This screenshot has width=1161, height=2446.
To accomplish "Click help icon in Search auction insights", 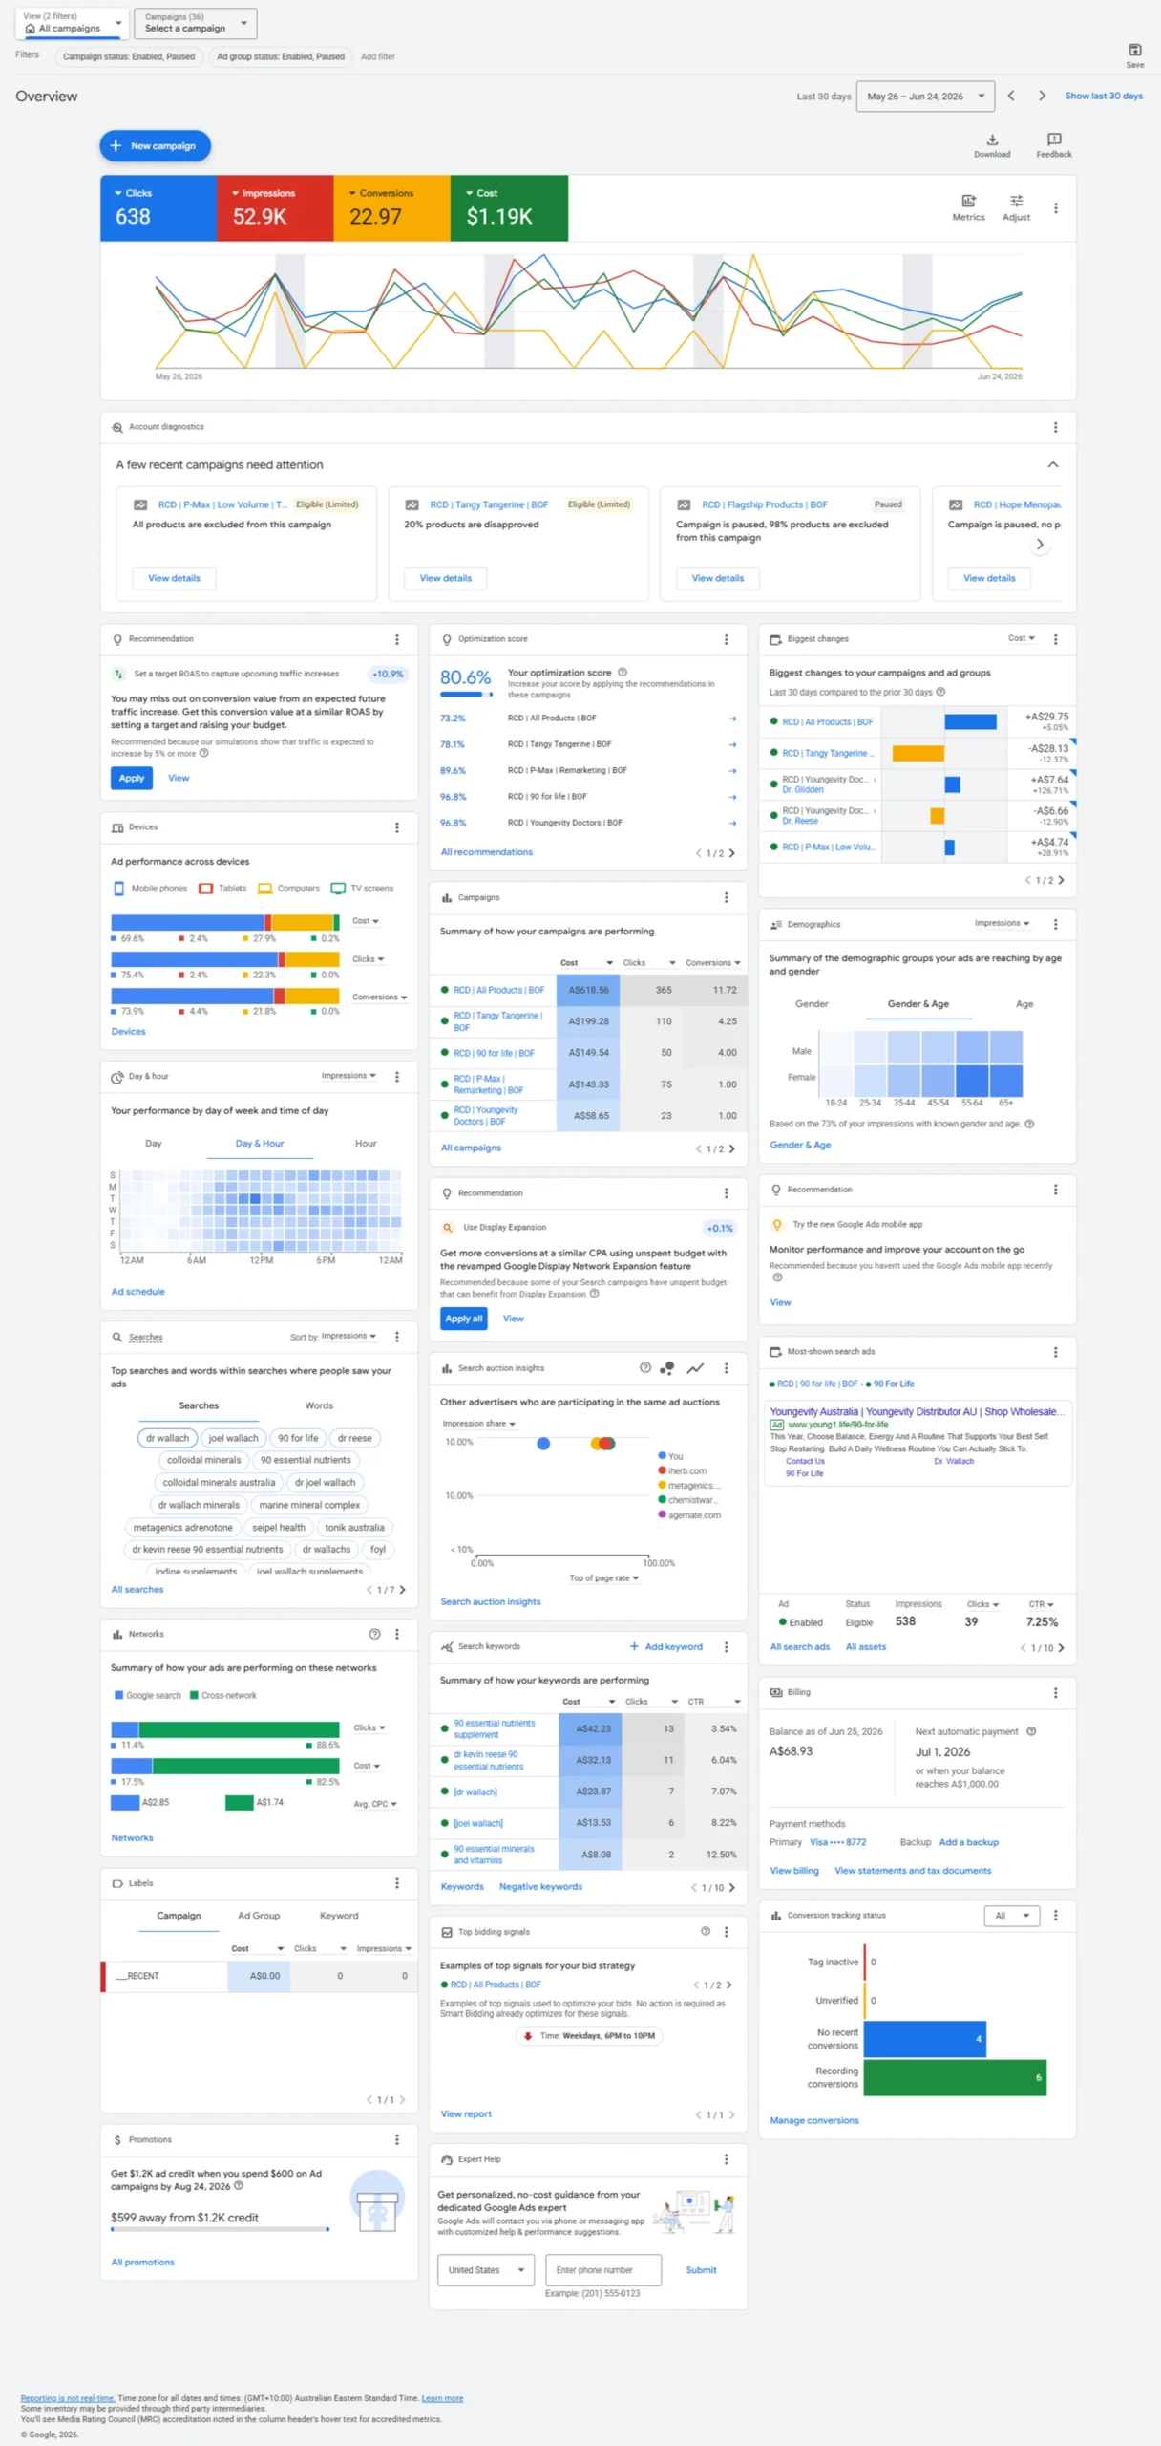I will point(645,1368).
